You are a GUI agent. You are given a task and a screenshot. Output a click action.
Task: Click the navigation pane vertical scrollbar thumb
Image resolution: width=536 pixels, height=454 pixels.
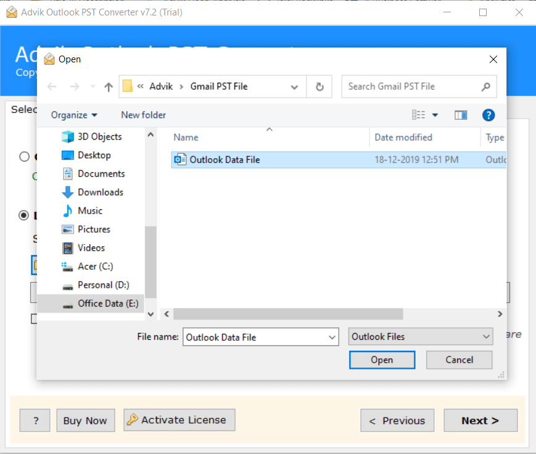tap(150, 262)
